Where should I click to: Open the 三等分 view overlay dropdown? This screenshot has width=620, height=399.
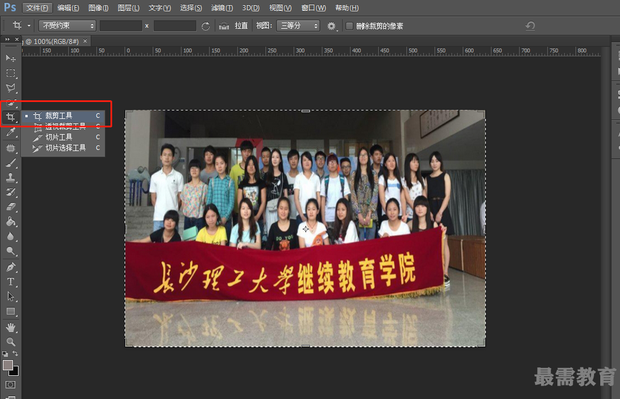pyautogui.click(x=298, y=26)
